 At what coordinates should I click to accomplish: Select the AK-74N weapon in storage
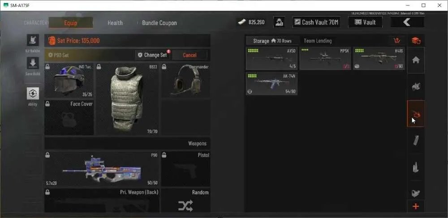(x=271, y=84)
